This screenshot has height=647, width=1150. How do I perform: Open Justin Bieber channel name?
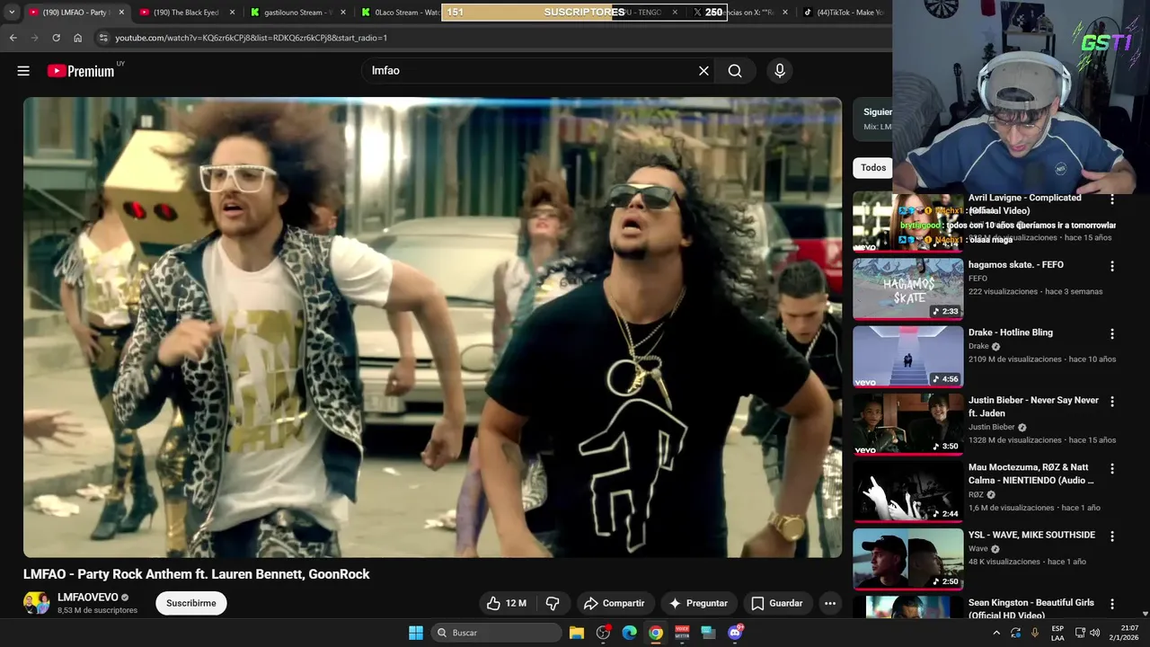(x=992, y=427)
